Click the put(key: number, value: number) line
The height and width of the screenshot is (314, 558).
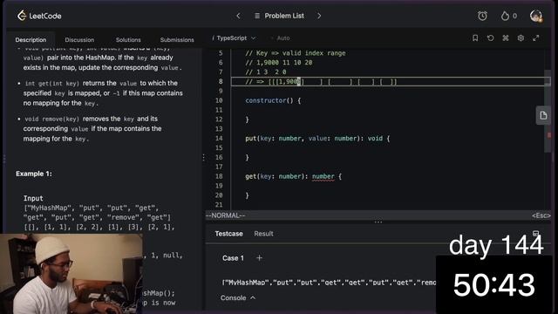(317, 139)
